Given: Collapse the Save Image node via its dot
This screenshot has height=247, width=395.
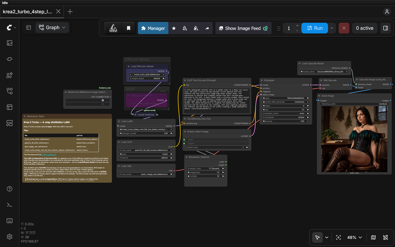Looking at the screenshot, I should pos(319,96).
